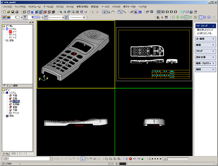The height and width of the screenshot is (166, 218).
Task: Click the Save floppy disk icon
Action: coord(13,12)
